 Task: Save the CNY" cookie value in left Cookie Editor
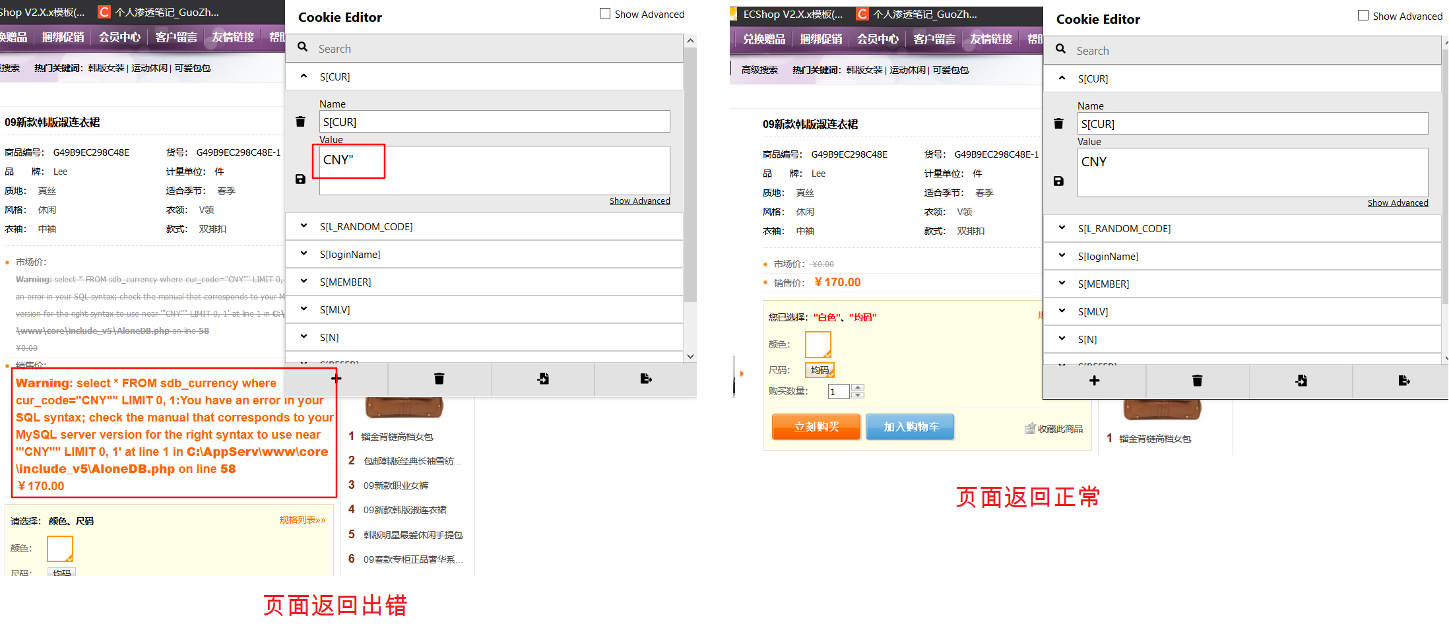300,179
